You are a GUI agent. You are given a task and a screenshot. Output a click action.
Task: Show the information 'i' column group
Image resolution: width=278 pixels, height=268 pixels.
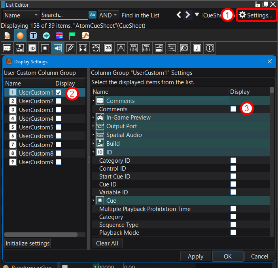point(210,48)
